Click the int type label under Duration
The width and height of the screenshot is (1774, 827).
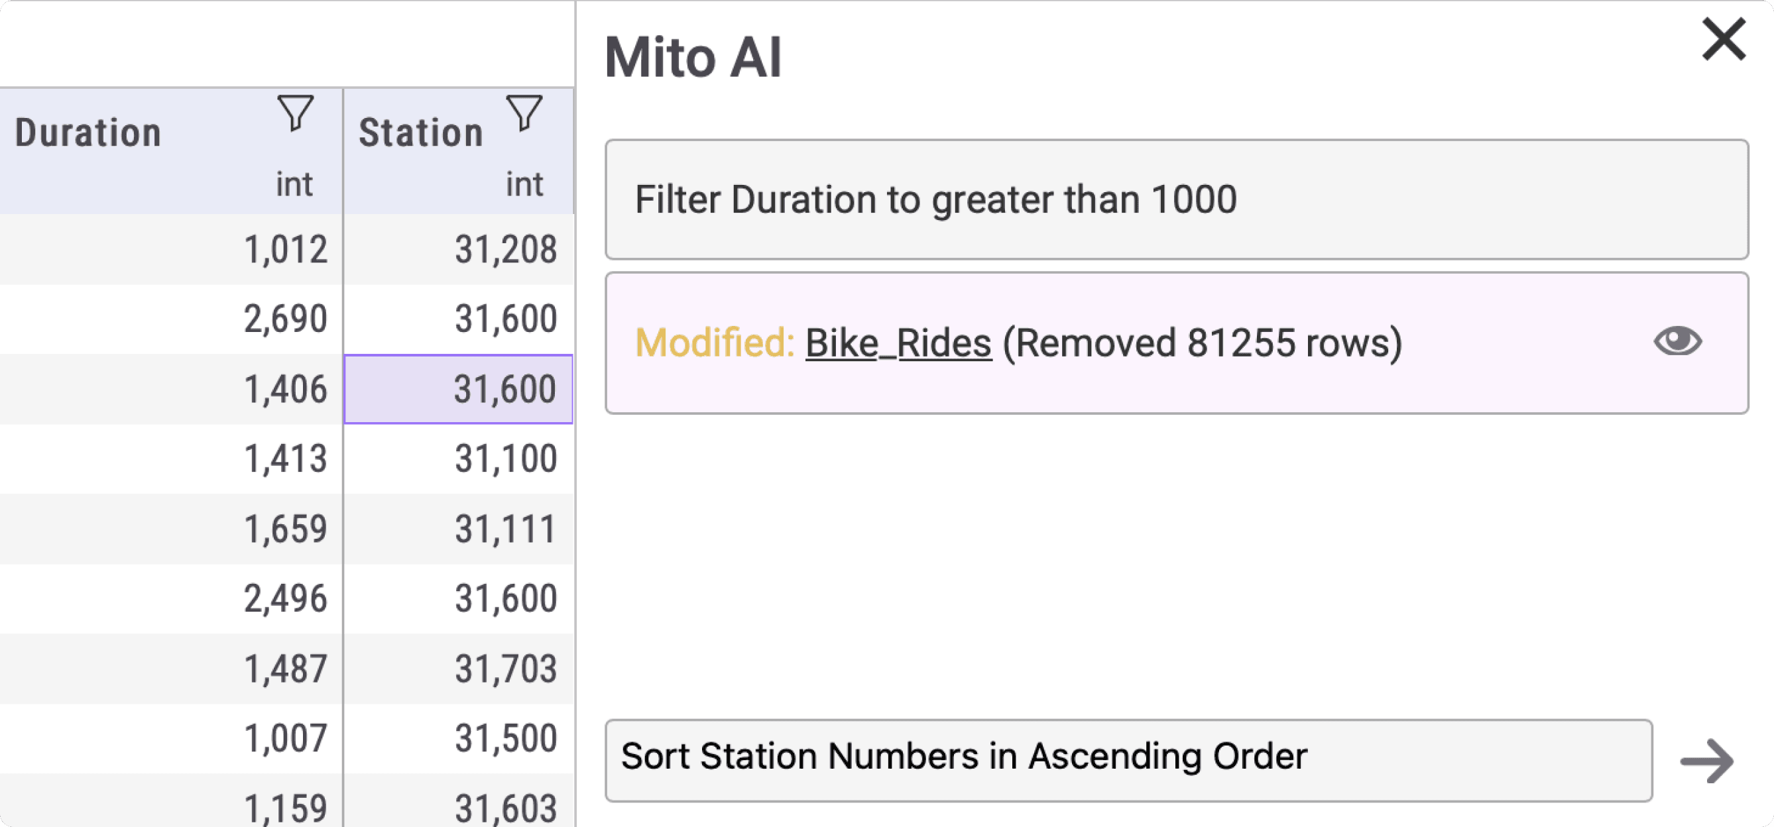pyautogui.click(x=294, y=182)
